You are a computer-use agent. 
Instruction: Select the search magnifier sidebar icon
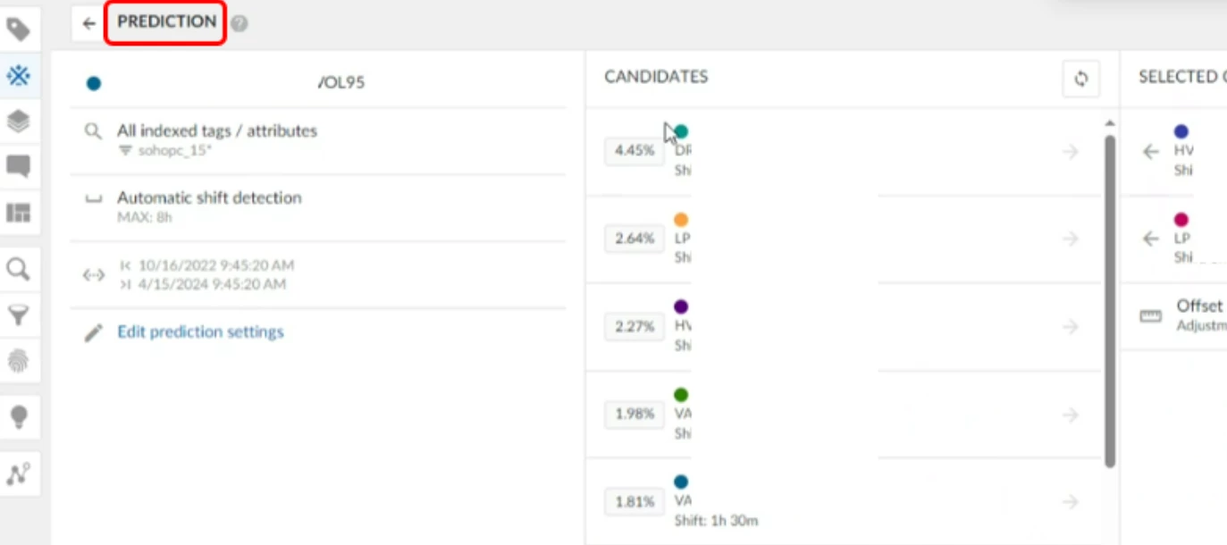point(18,269)
